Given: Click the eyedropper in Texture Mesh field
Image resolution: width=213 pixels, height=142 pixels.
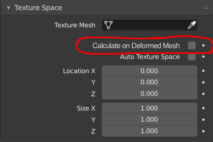Looking at the screenshot, I should click(192, 25).
